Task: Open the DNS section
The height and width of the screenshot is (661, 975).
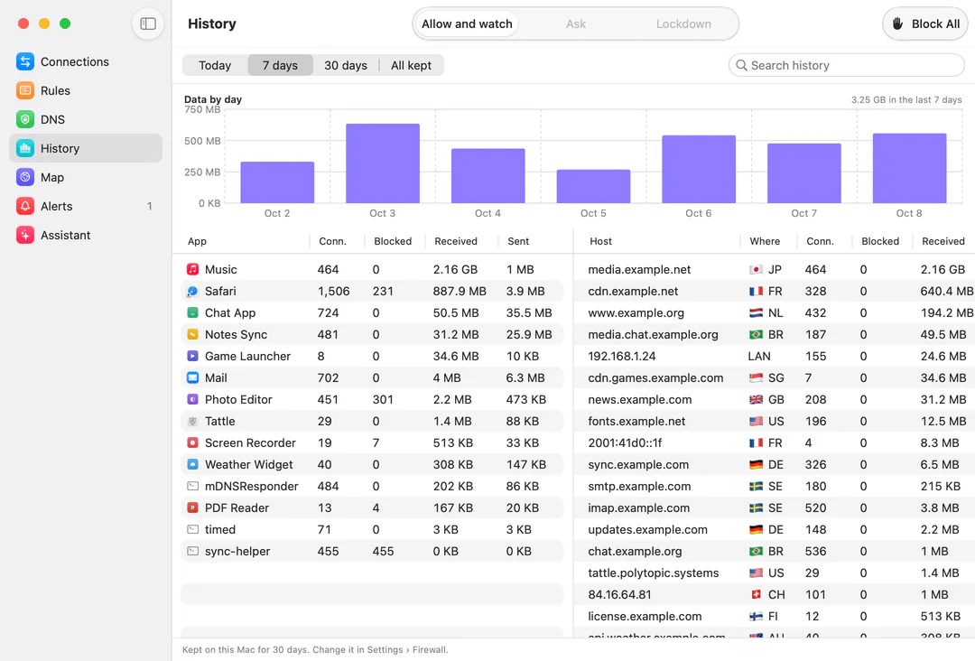Action: (x=86, y=119)
